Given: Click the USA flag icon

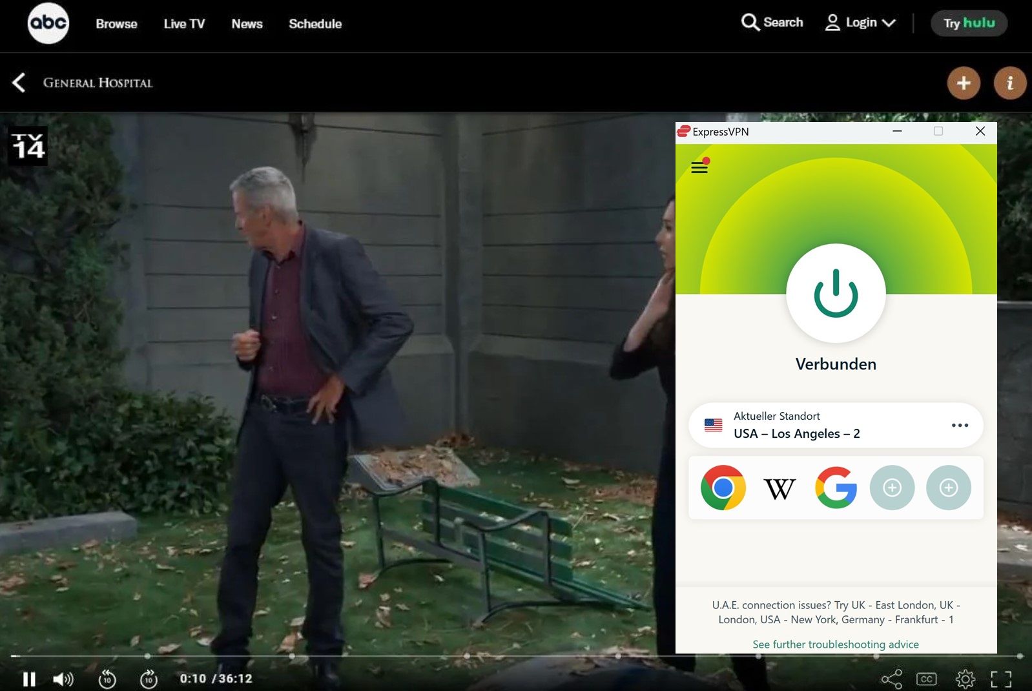Looking at the screenshot, I should 713,426.
